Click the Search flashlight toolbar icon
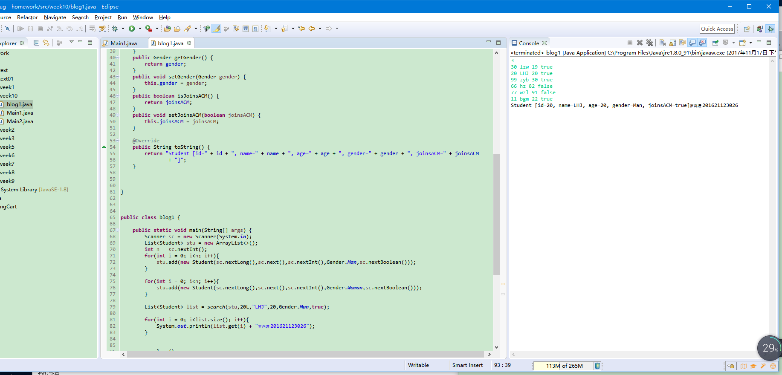Image resolution: width=782 pixels, height=375 pixels. tap(188, 29)
